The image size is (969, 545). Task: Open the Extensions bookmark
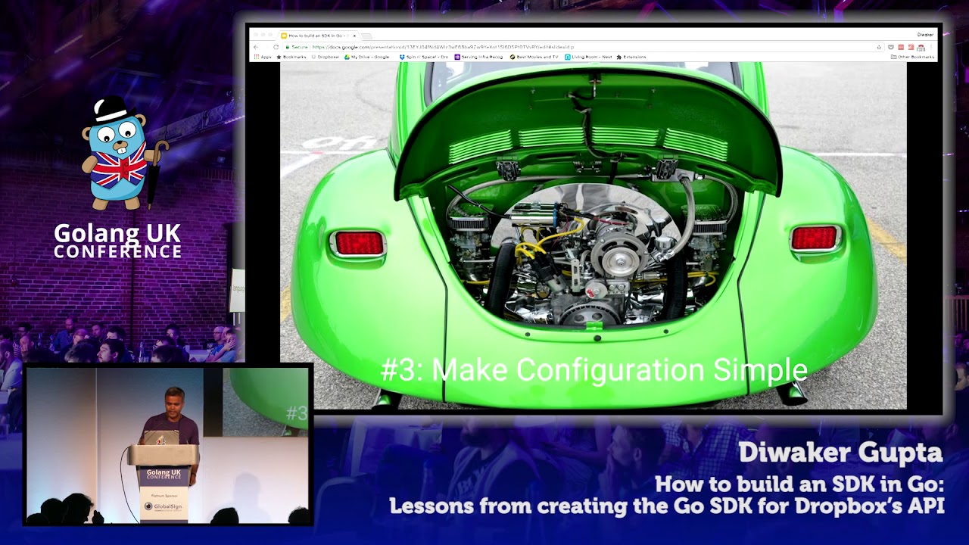point(631,57)
